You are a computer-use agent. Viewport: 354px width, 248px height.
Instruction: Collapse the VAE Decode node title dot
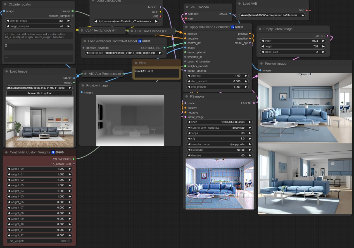(187, 7)
